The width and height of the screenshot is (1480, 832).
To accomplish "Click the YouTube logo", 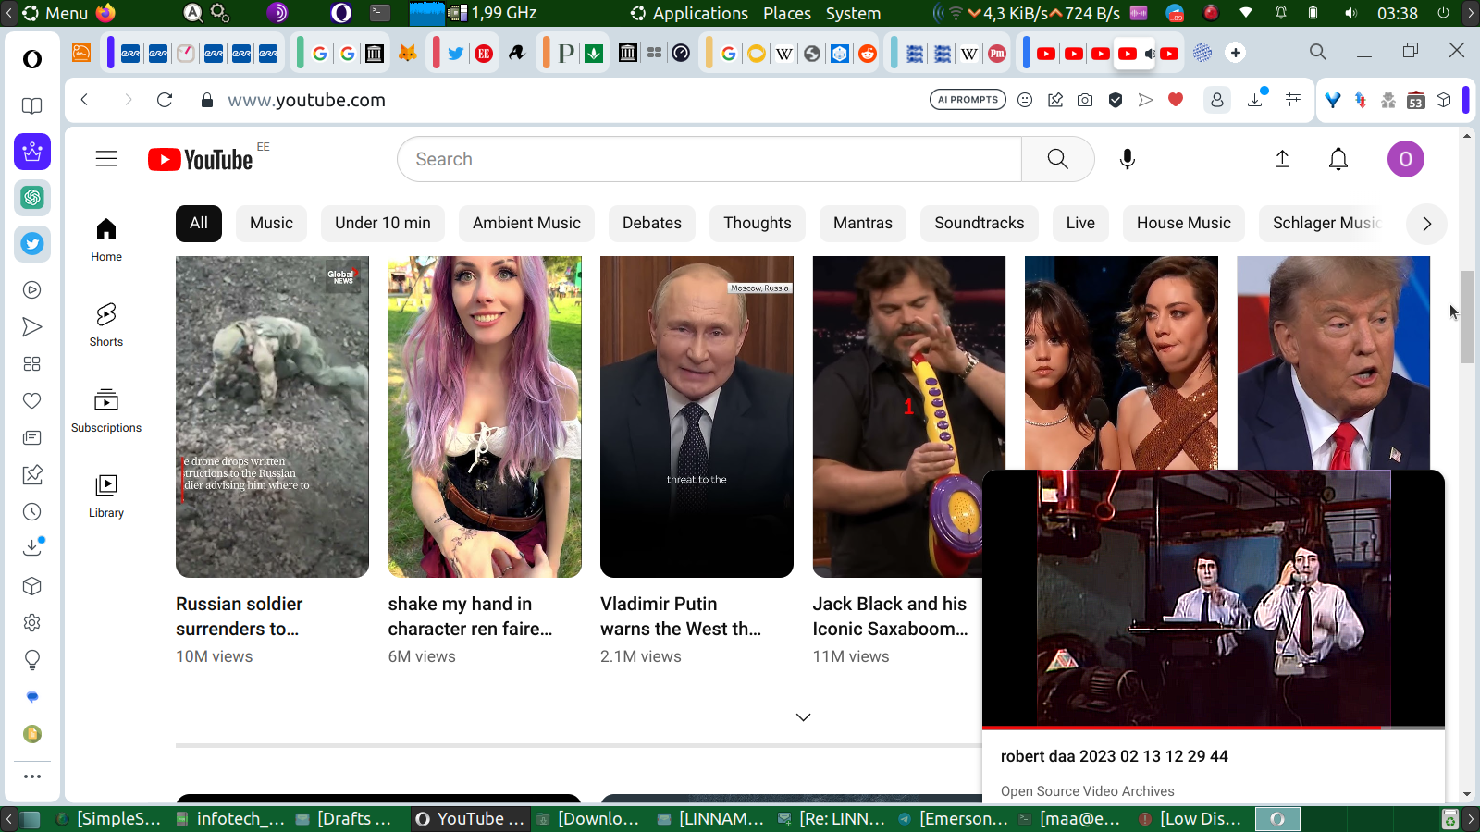I will tap(201, 160).
